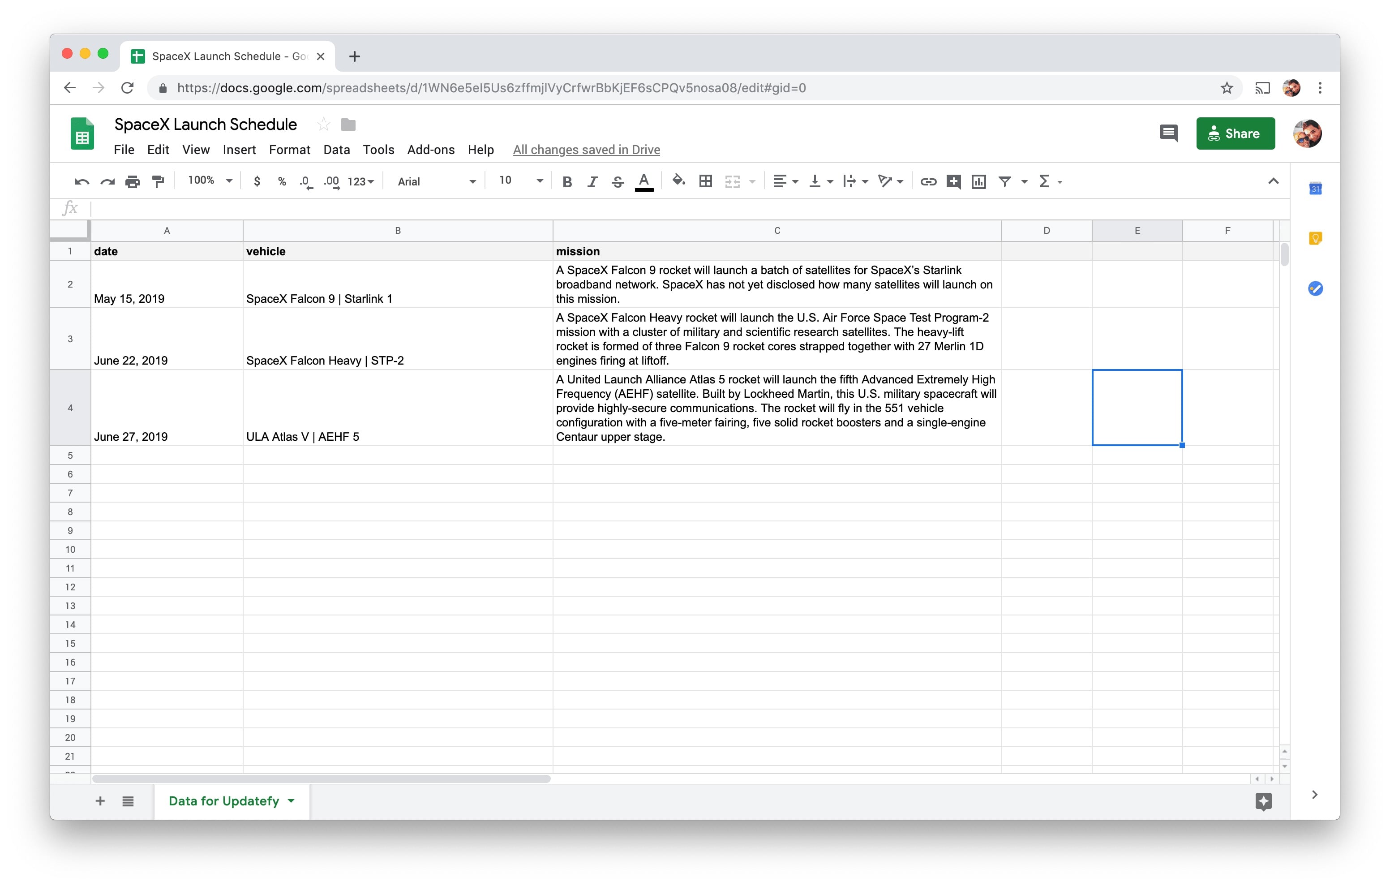Image resolution: width=1390 pixels, height=886 pixels.
Task: Toggle Bold formatting
Action: pos(567,182)
